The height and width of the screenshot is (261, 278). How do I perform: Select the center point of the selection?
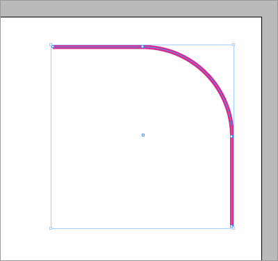pyautogui.click(x=143, y=135)
